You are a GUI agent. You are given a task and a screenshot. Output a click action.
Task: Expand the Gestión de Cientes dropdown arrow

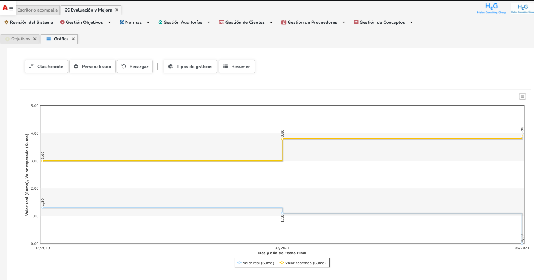point(271,22)
